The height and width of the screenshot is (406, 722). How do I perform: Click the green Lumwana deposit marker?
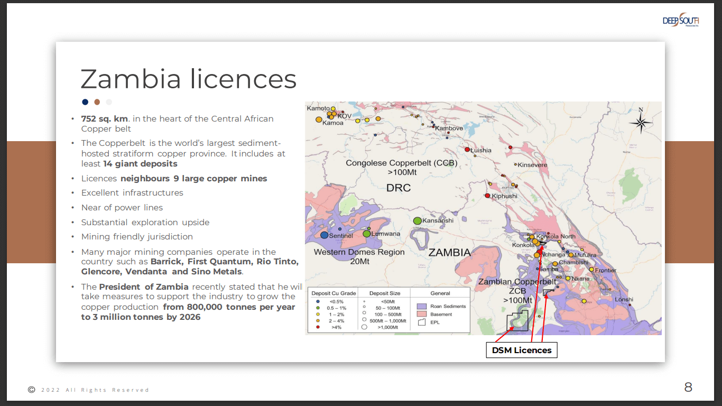coord(366,233)
